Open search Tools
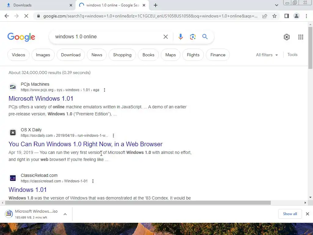 pos(292,54)
